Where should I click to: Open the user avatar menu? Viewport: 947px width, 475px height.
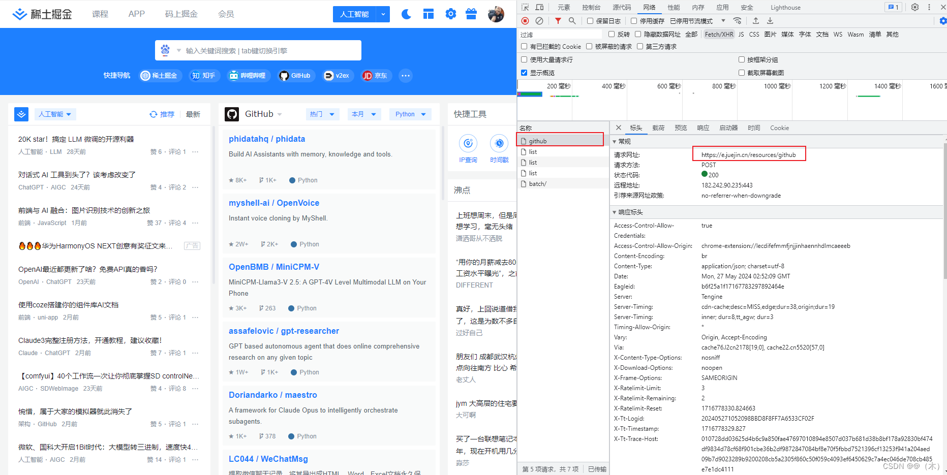[496, 14]
